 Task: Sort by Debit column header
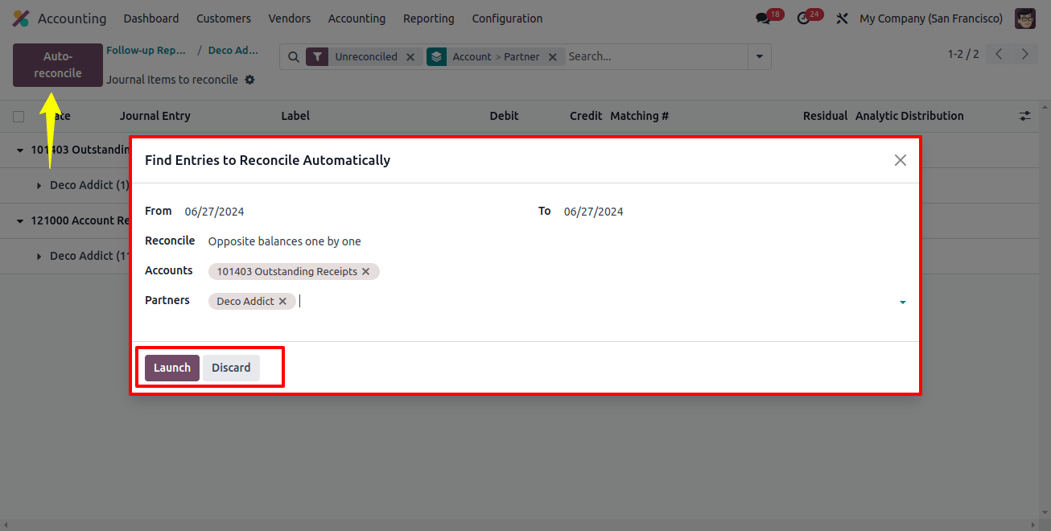point(505,116)
